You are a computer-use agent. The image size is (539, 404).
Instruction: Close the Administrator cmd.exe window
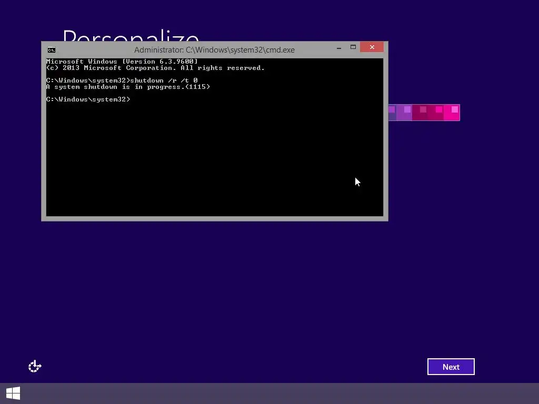tap(372, 47)
